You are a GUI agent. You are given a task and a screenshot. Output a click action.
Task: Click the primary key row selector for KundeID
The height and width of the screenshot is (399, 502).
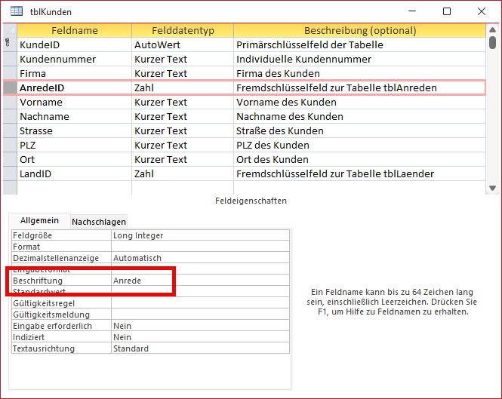(10, 45)
